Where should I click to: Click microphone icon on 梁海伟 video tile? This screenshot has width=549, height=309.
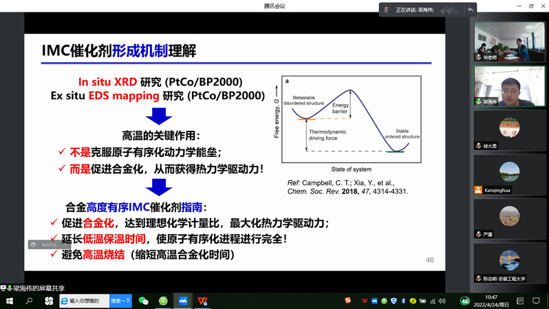478,101
